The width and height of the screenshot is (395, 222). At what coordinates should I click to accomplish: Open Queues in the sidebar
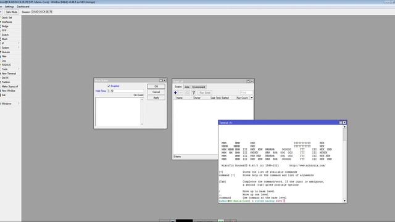point(6,52)
